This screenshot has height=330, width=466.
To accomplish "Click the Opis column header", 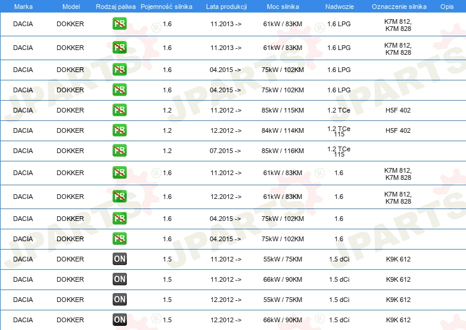I will point(447,7).
